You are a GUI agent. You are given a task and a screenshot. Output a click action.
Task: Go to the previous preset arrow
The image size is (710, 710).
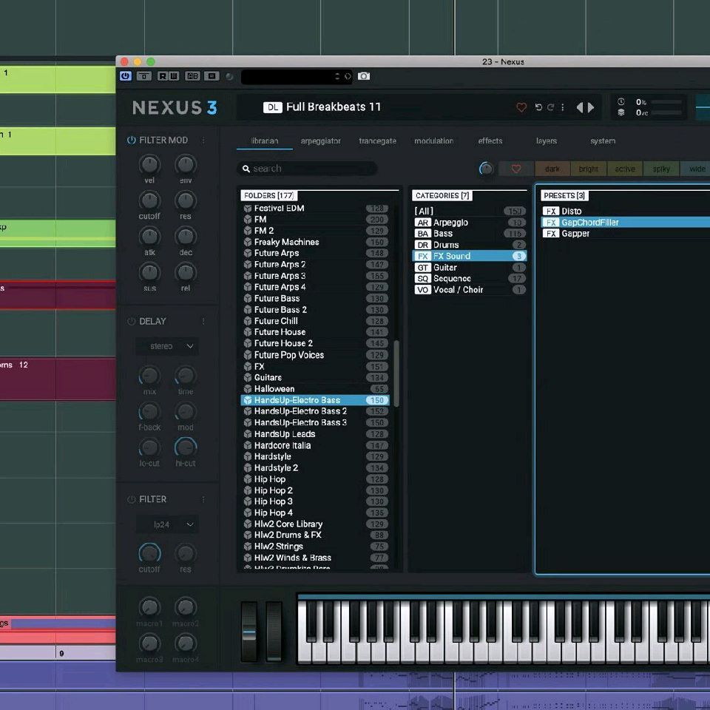coord(580,107)
